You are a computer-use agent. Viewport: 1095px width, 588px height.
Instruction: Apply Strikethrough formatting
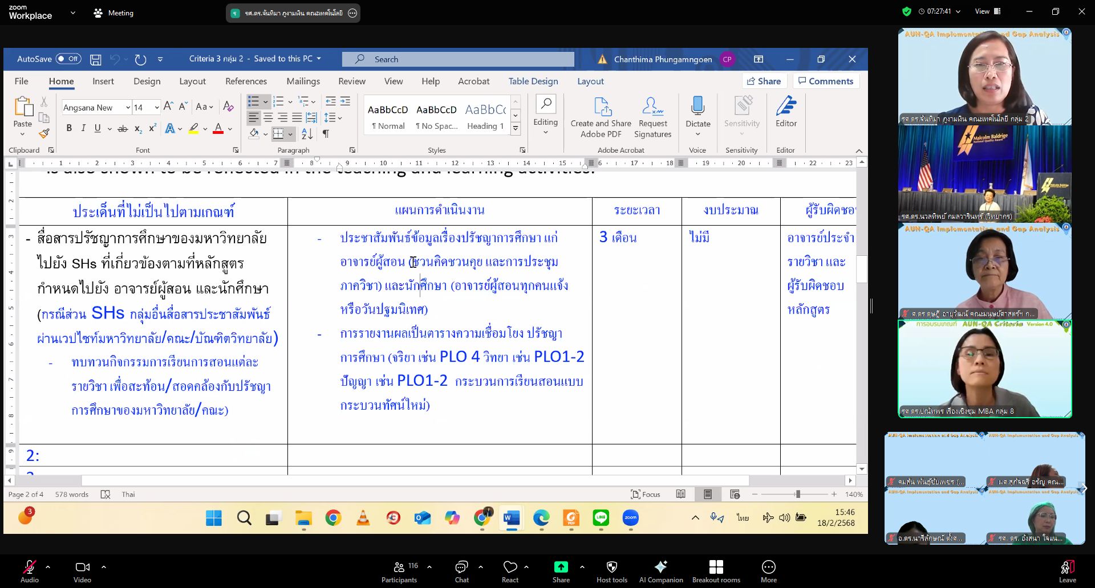(x=123, y=129)
